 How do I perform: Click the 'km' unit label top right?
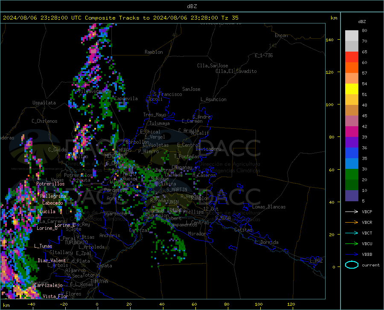pos(334,18)
